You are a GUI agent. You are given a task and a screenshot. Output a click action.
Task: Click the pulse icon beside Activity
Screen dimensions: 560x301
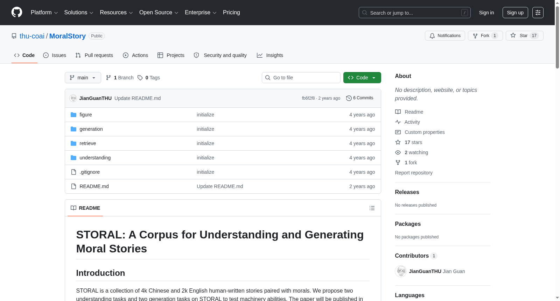(x=398, y=122)
